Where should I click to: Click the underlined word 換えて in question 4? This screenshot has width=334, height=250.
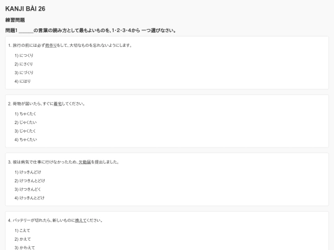[81, 220]
